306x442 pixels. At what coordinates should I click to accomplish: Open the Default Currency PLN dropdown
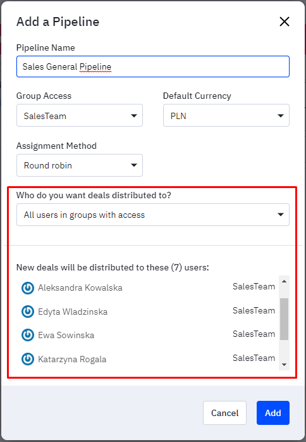click(226, 116)
